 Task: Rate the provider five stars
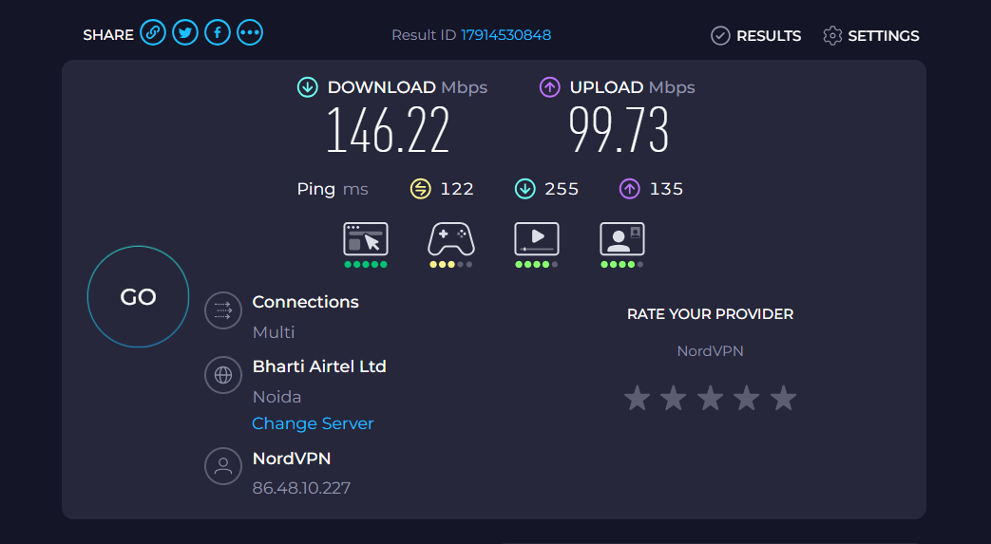783,398
